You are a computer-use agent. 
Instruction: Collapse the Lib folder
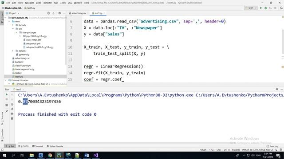[x=13, y=29]
